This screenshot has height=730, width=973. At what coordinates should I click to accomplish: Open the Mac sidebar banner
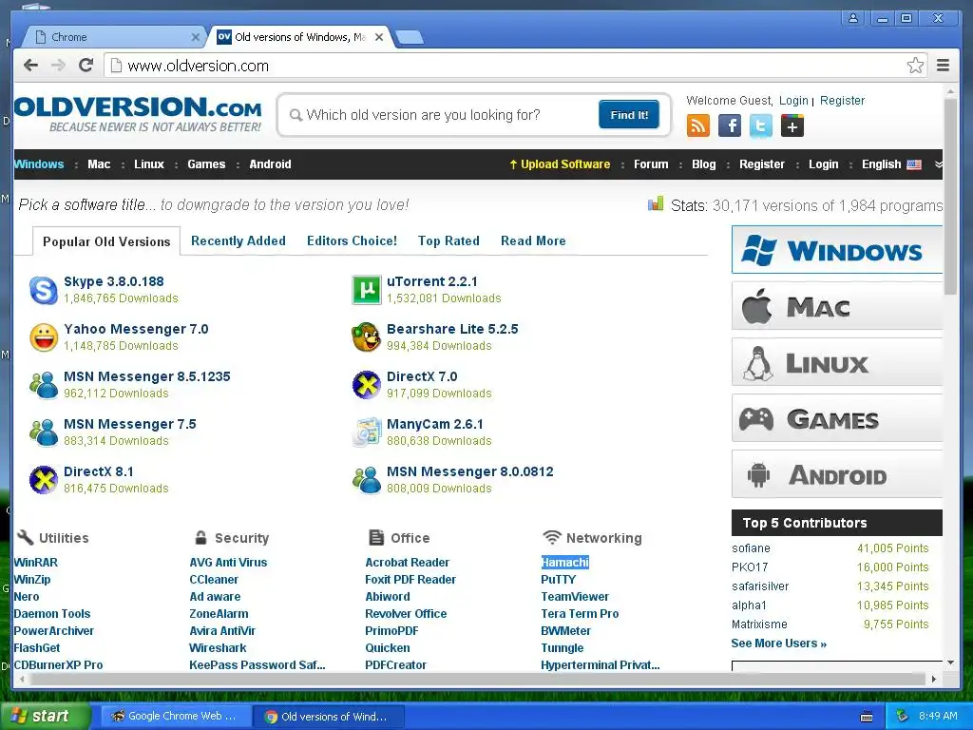click(x=837, y=306)
